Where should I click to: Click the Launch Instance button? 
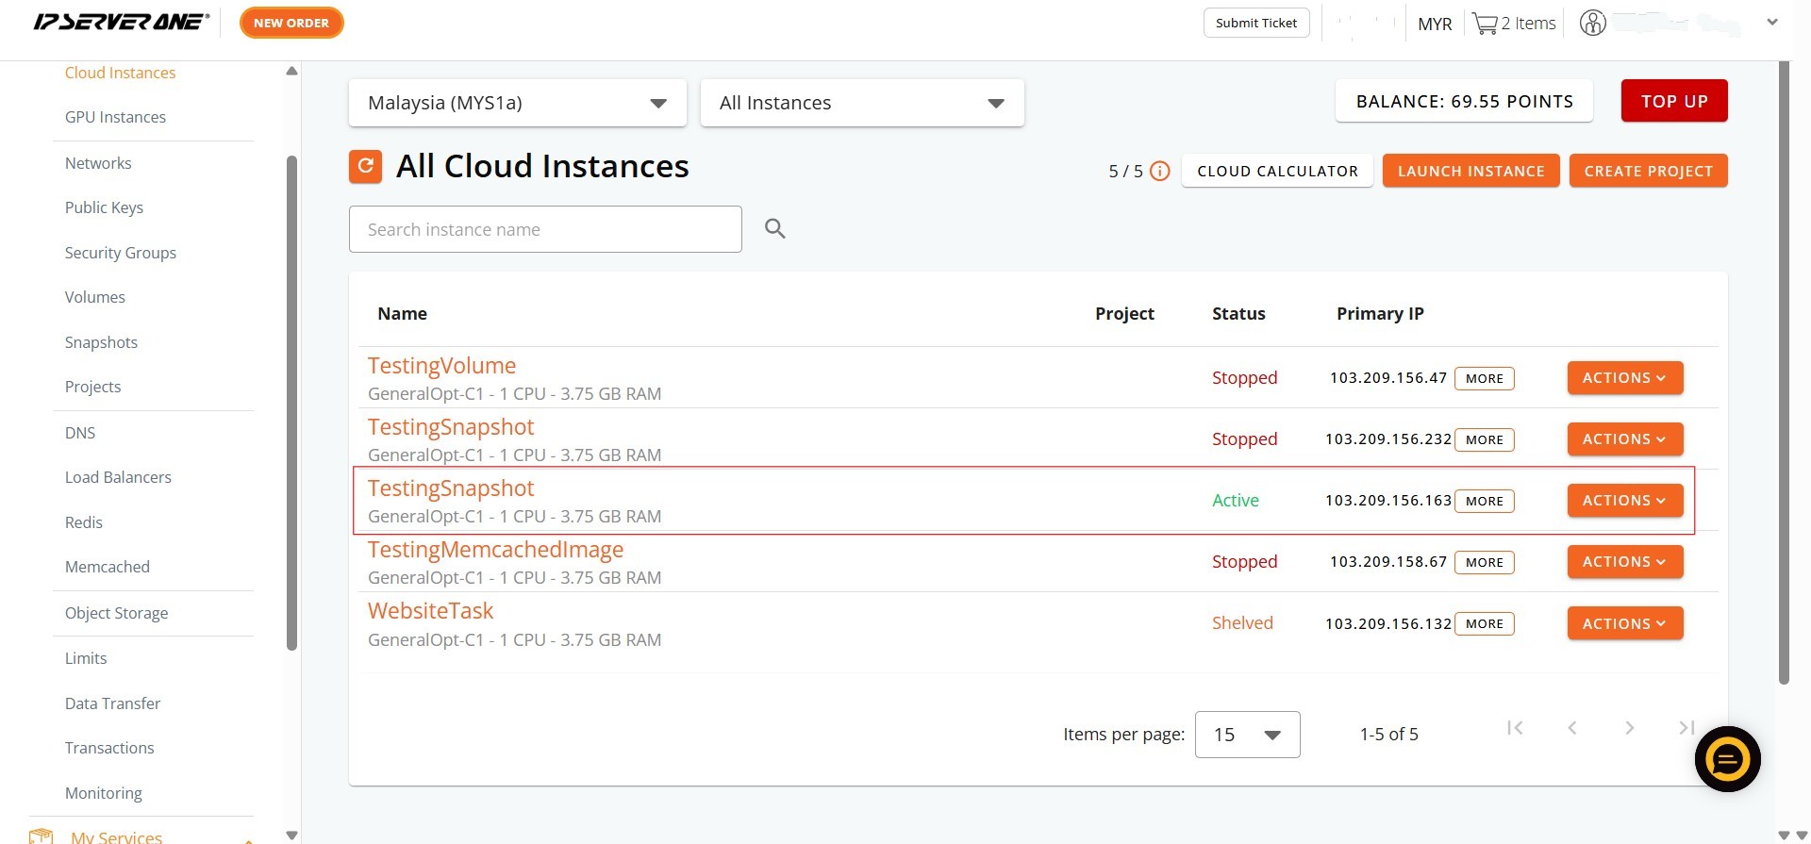1470,171
